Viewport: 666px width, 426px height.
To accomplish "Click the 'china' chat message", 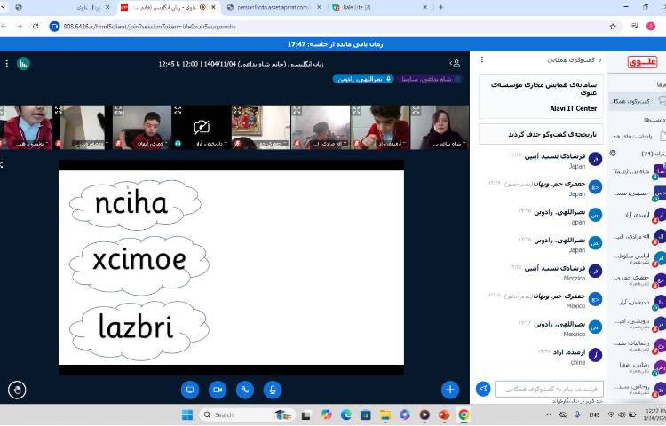I will point(578,362).
